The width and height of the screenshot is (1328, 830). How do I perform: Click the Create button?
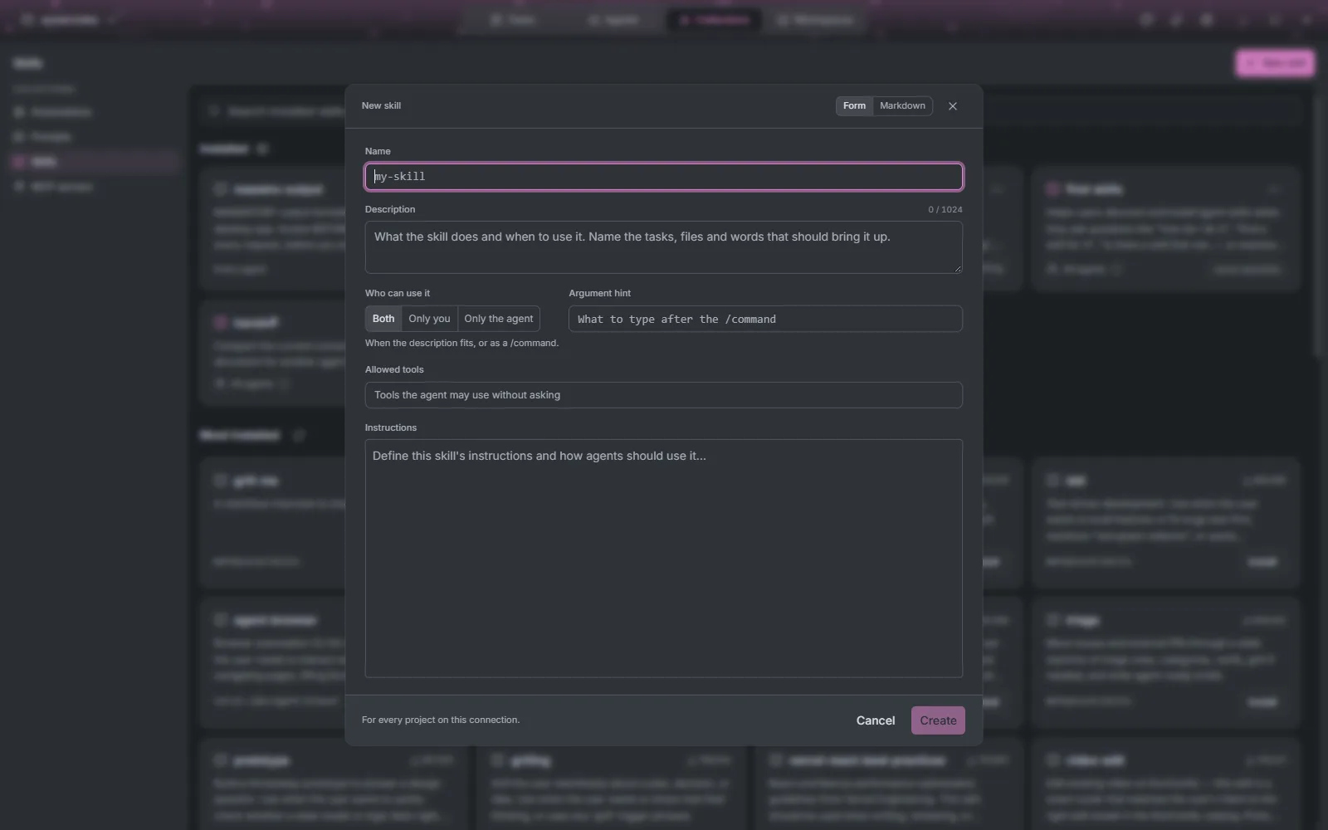click(938, 720)
